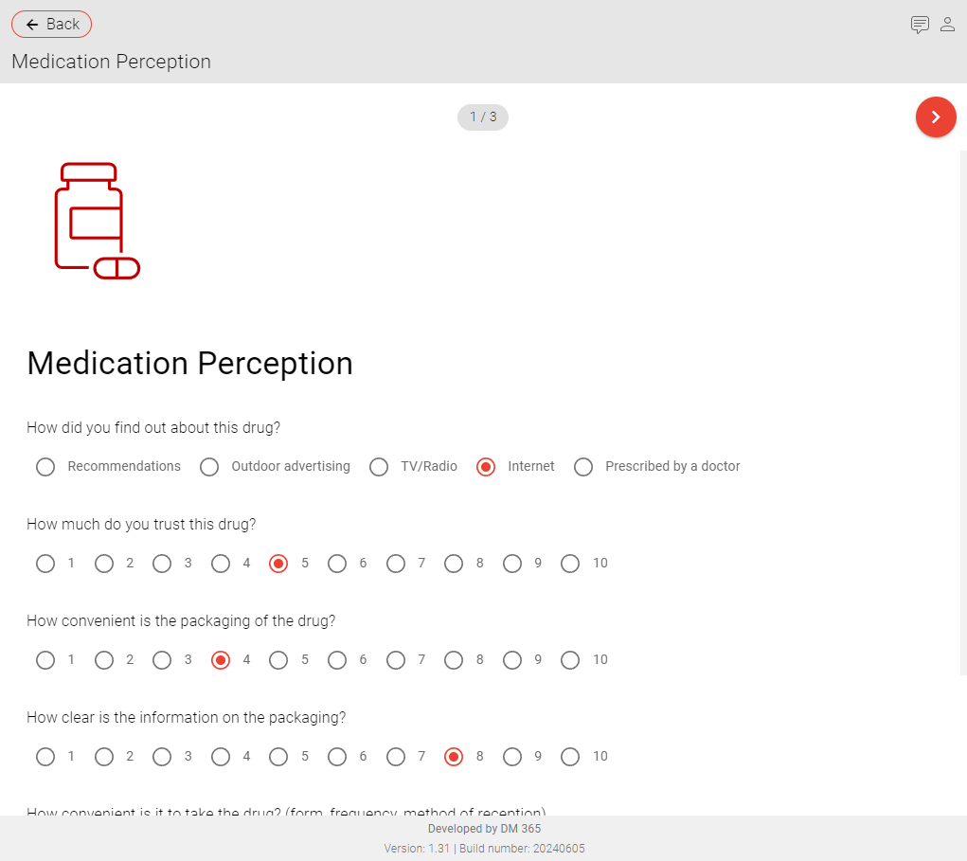The height and width of the screenshot is (861, 967).
Task: Open the user profile icon
Action: coord(947,25)
